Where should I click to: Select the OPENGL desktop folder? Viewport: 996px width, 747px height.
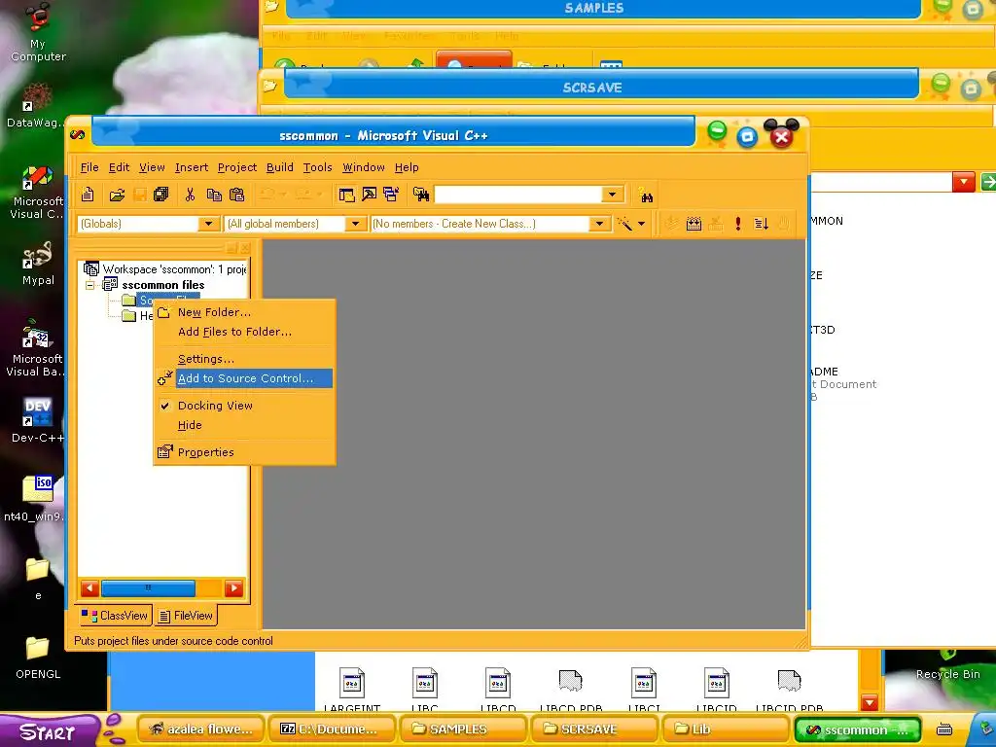click(x=38, y=658)
